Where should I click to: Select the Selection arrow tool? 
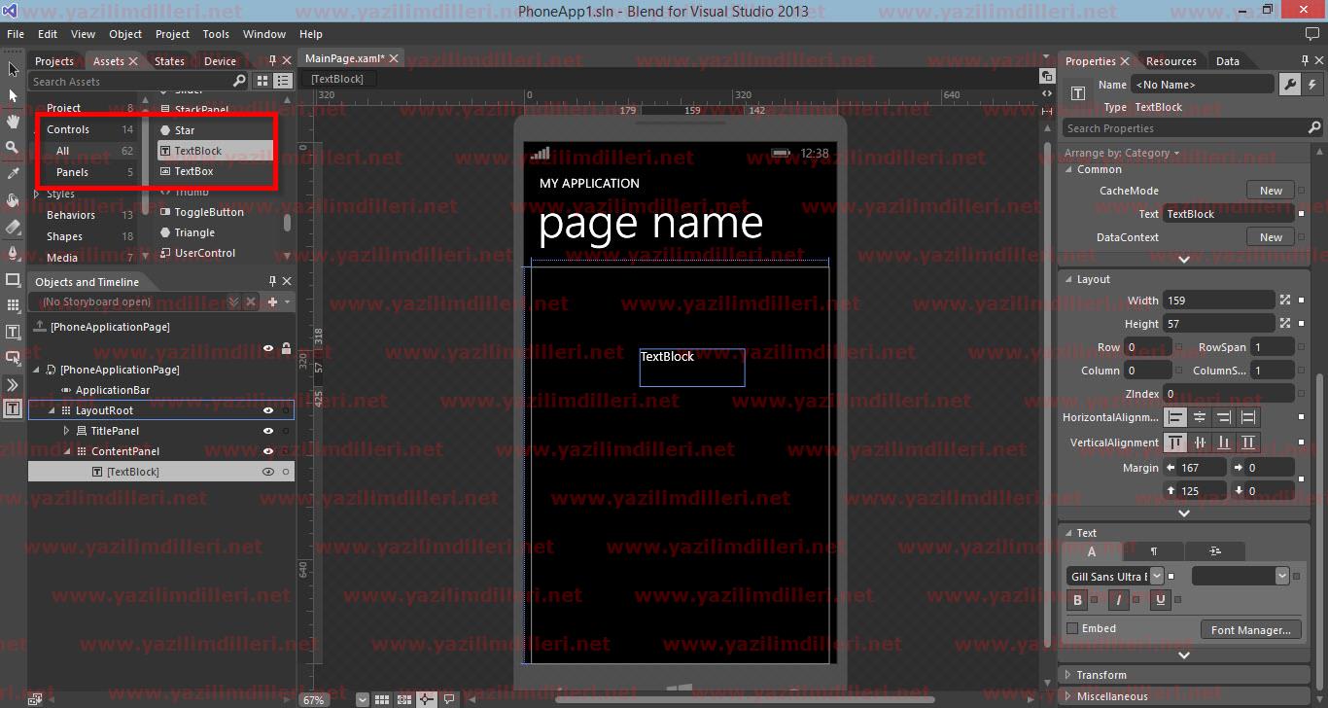tap(13, 69)
